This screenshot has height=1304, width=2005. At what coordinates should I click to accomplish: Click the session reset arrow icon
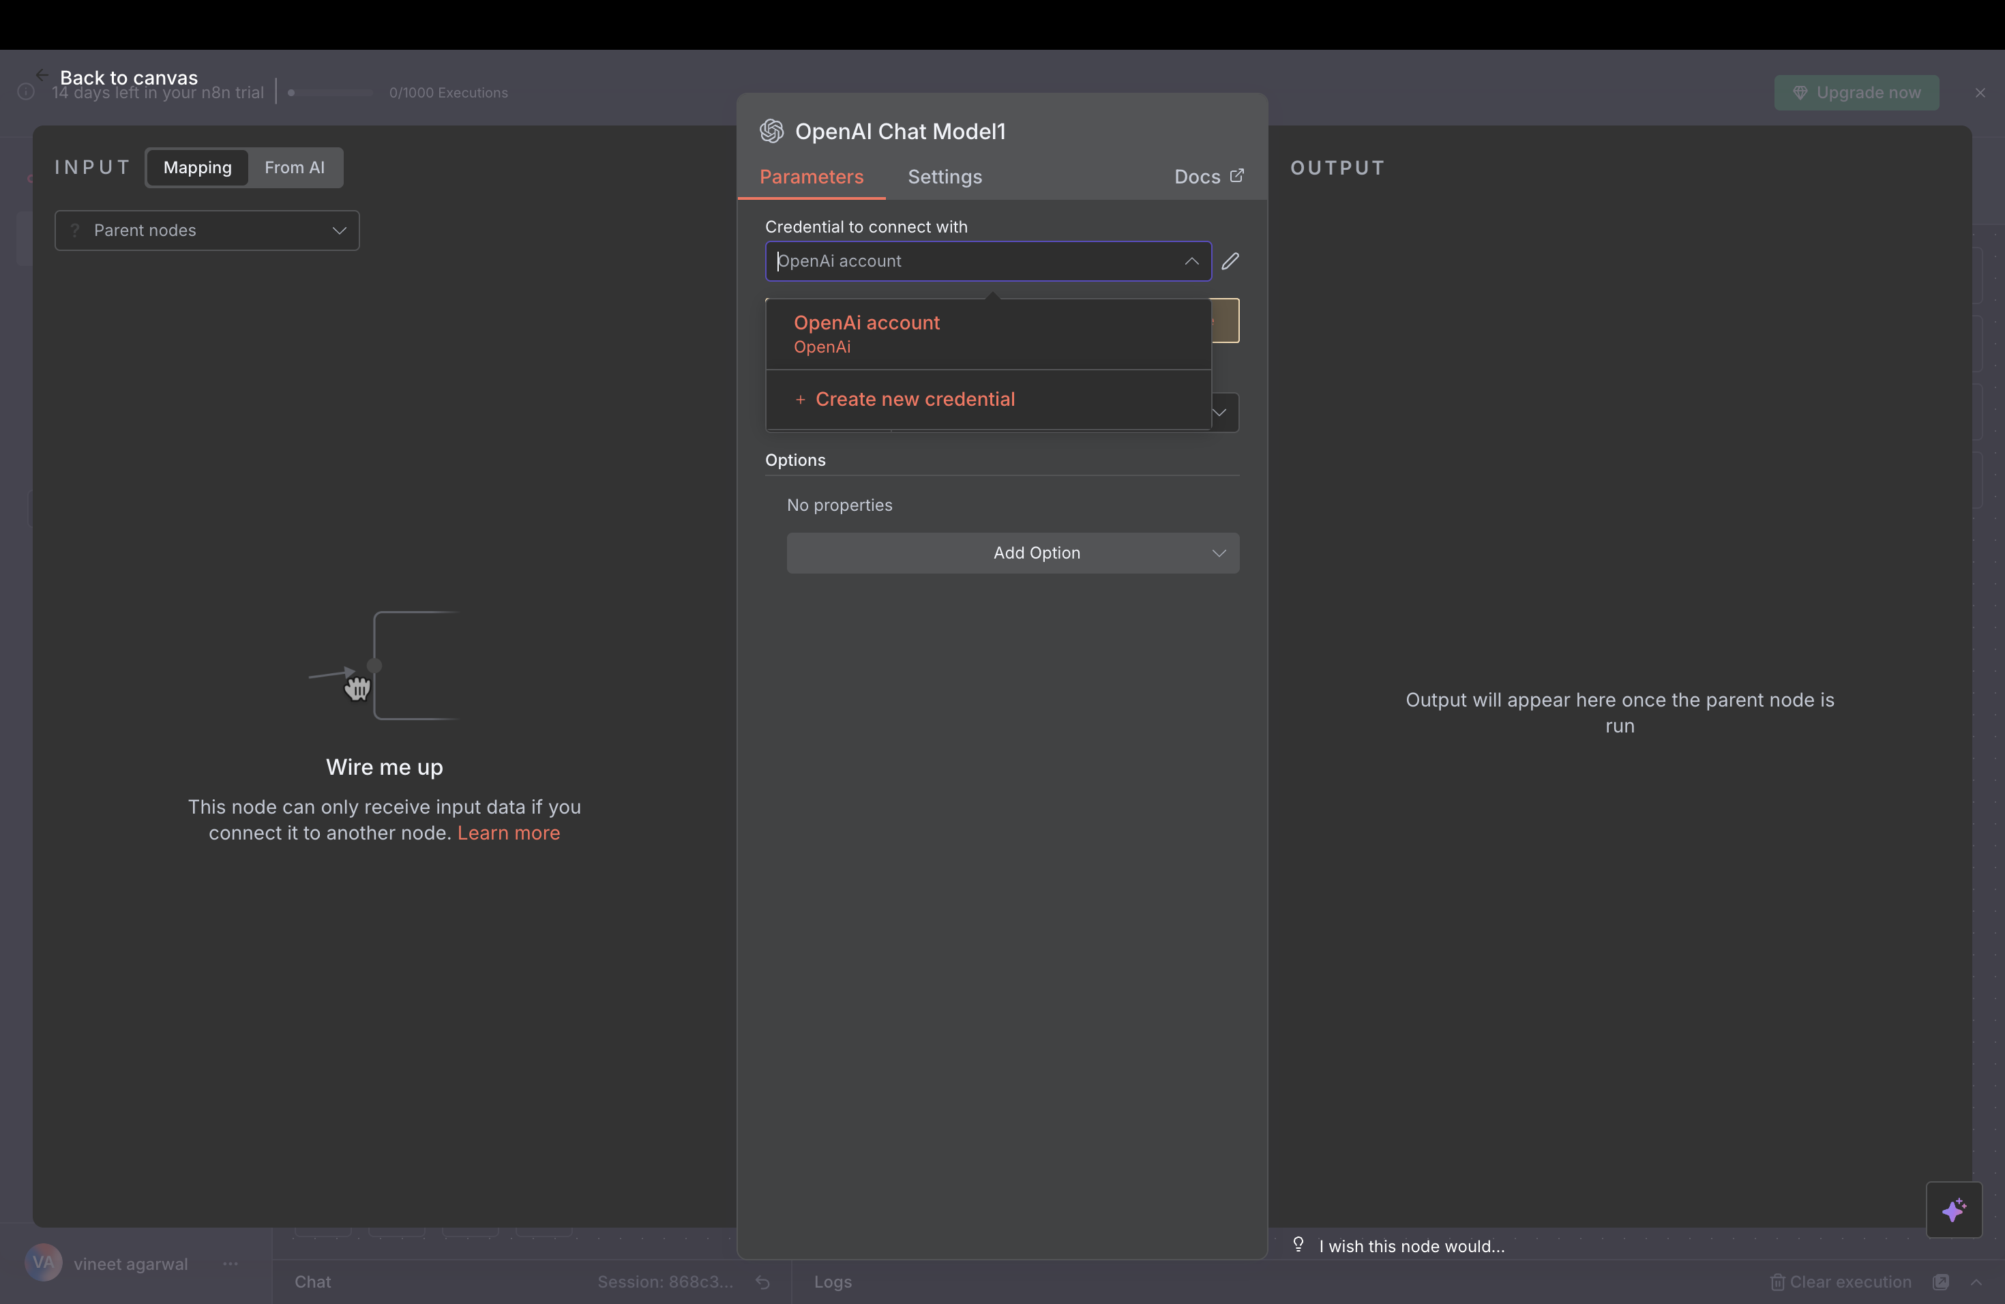point(762,1281)
